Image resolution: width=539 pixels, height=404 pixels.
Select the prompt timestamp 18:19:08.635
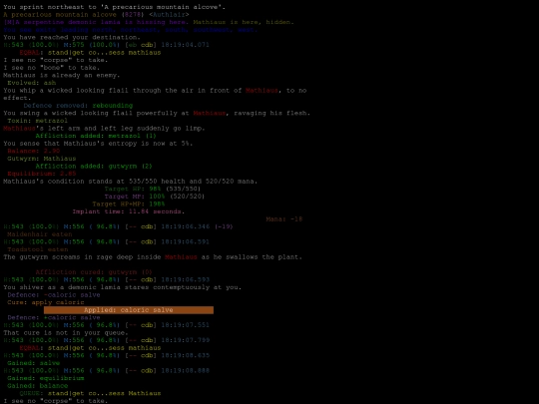[185, 355]
